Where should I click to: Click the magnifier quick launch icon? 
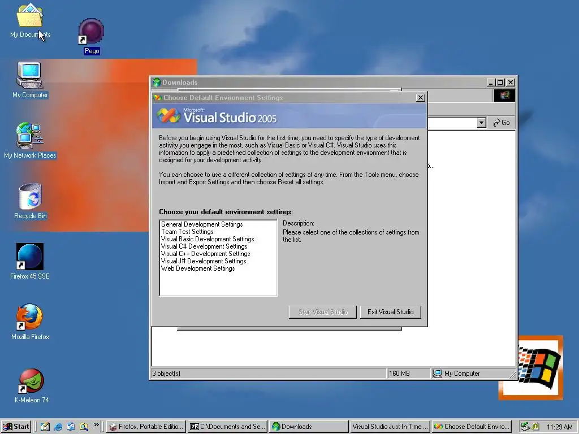(x=84, y=427)
